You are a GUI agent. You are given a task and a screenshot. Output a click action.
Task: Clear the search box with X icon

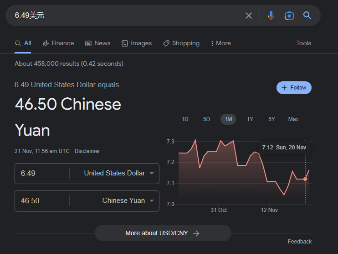tap(249, 16)
